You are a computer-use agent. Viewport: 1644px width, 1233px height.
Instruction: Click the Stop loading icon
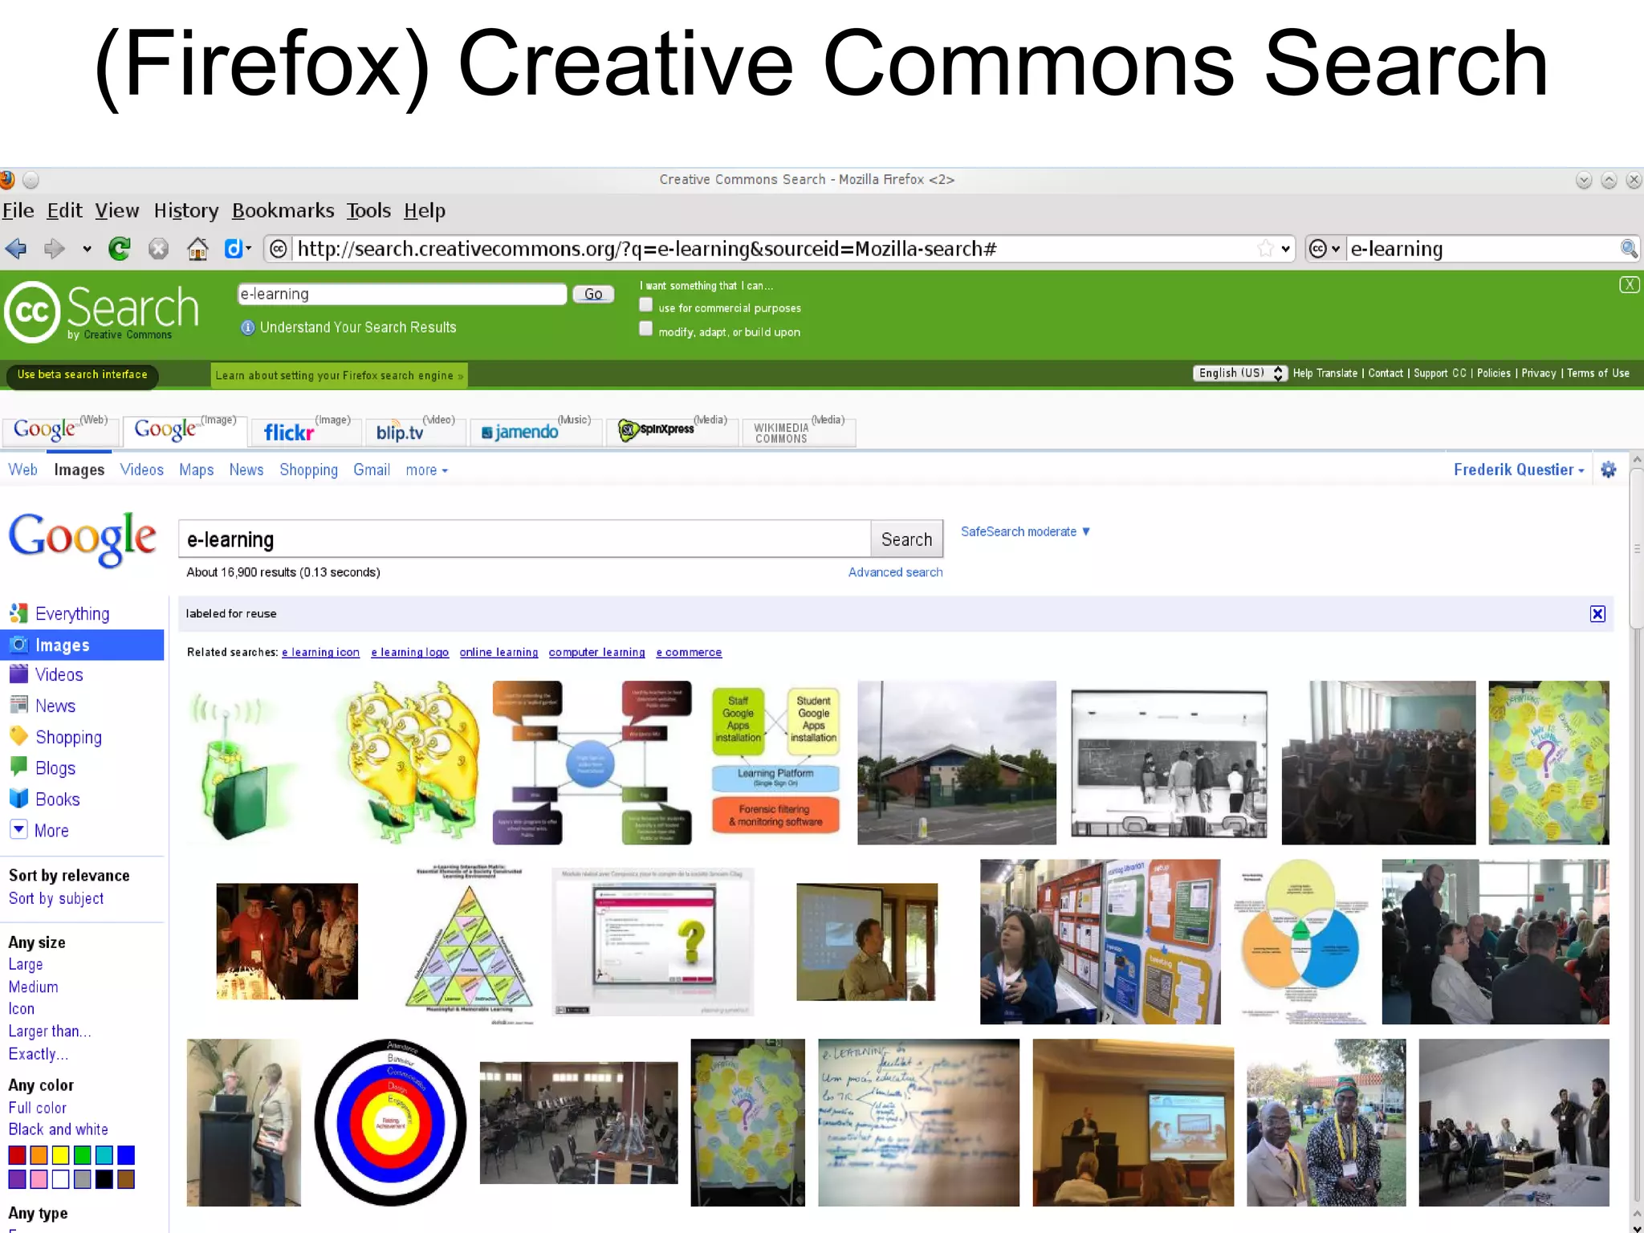[159, 249]
